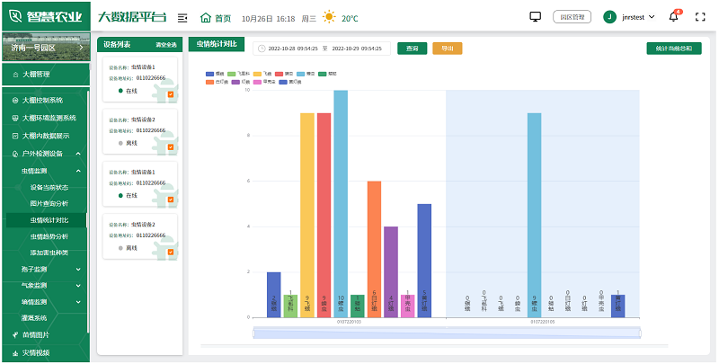The image size is (719, 364).
Task: Click the monitor display icon in header
Action: (536, 17)
